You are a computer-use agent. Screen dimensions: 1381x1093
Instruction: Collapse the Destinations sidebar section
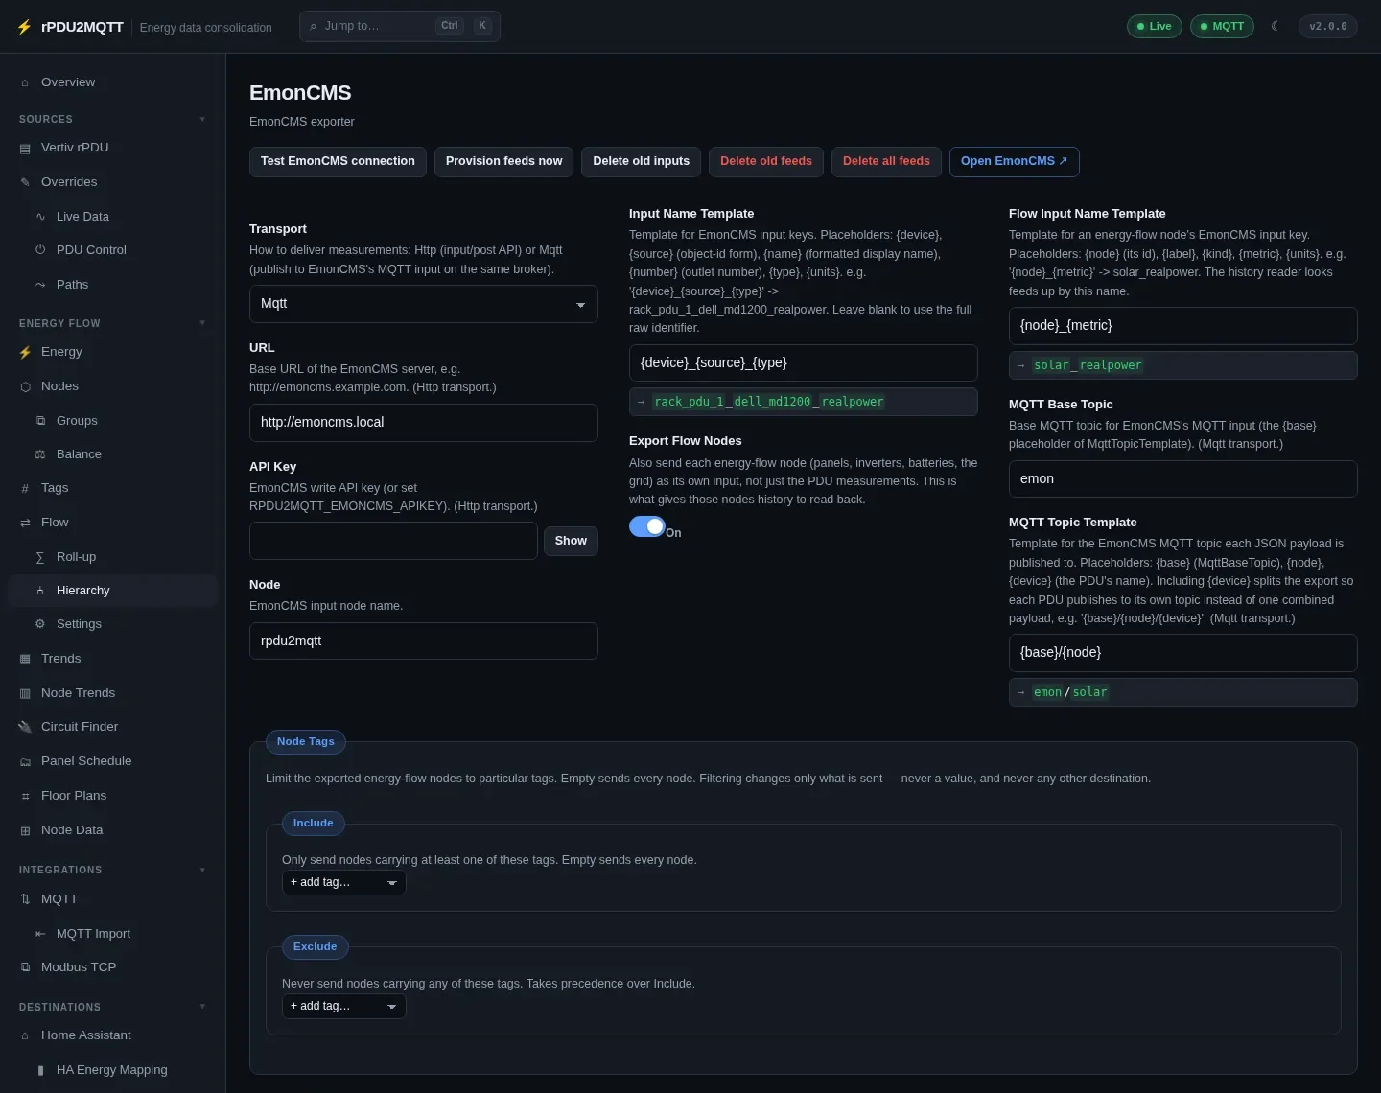[x=202, y=1007]
